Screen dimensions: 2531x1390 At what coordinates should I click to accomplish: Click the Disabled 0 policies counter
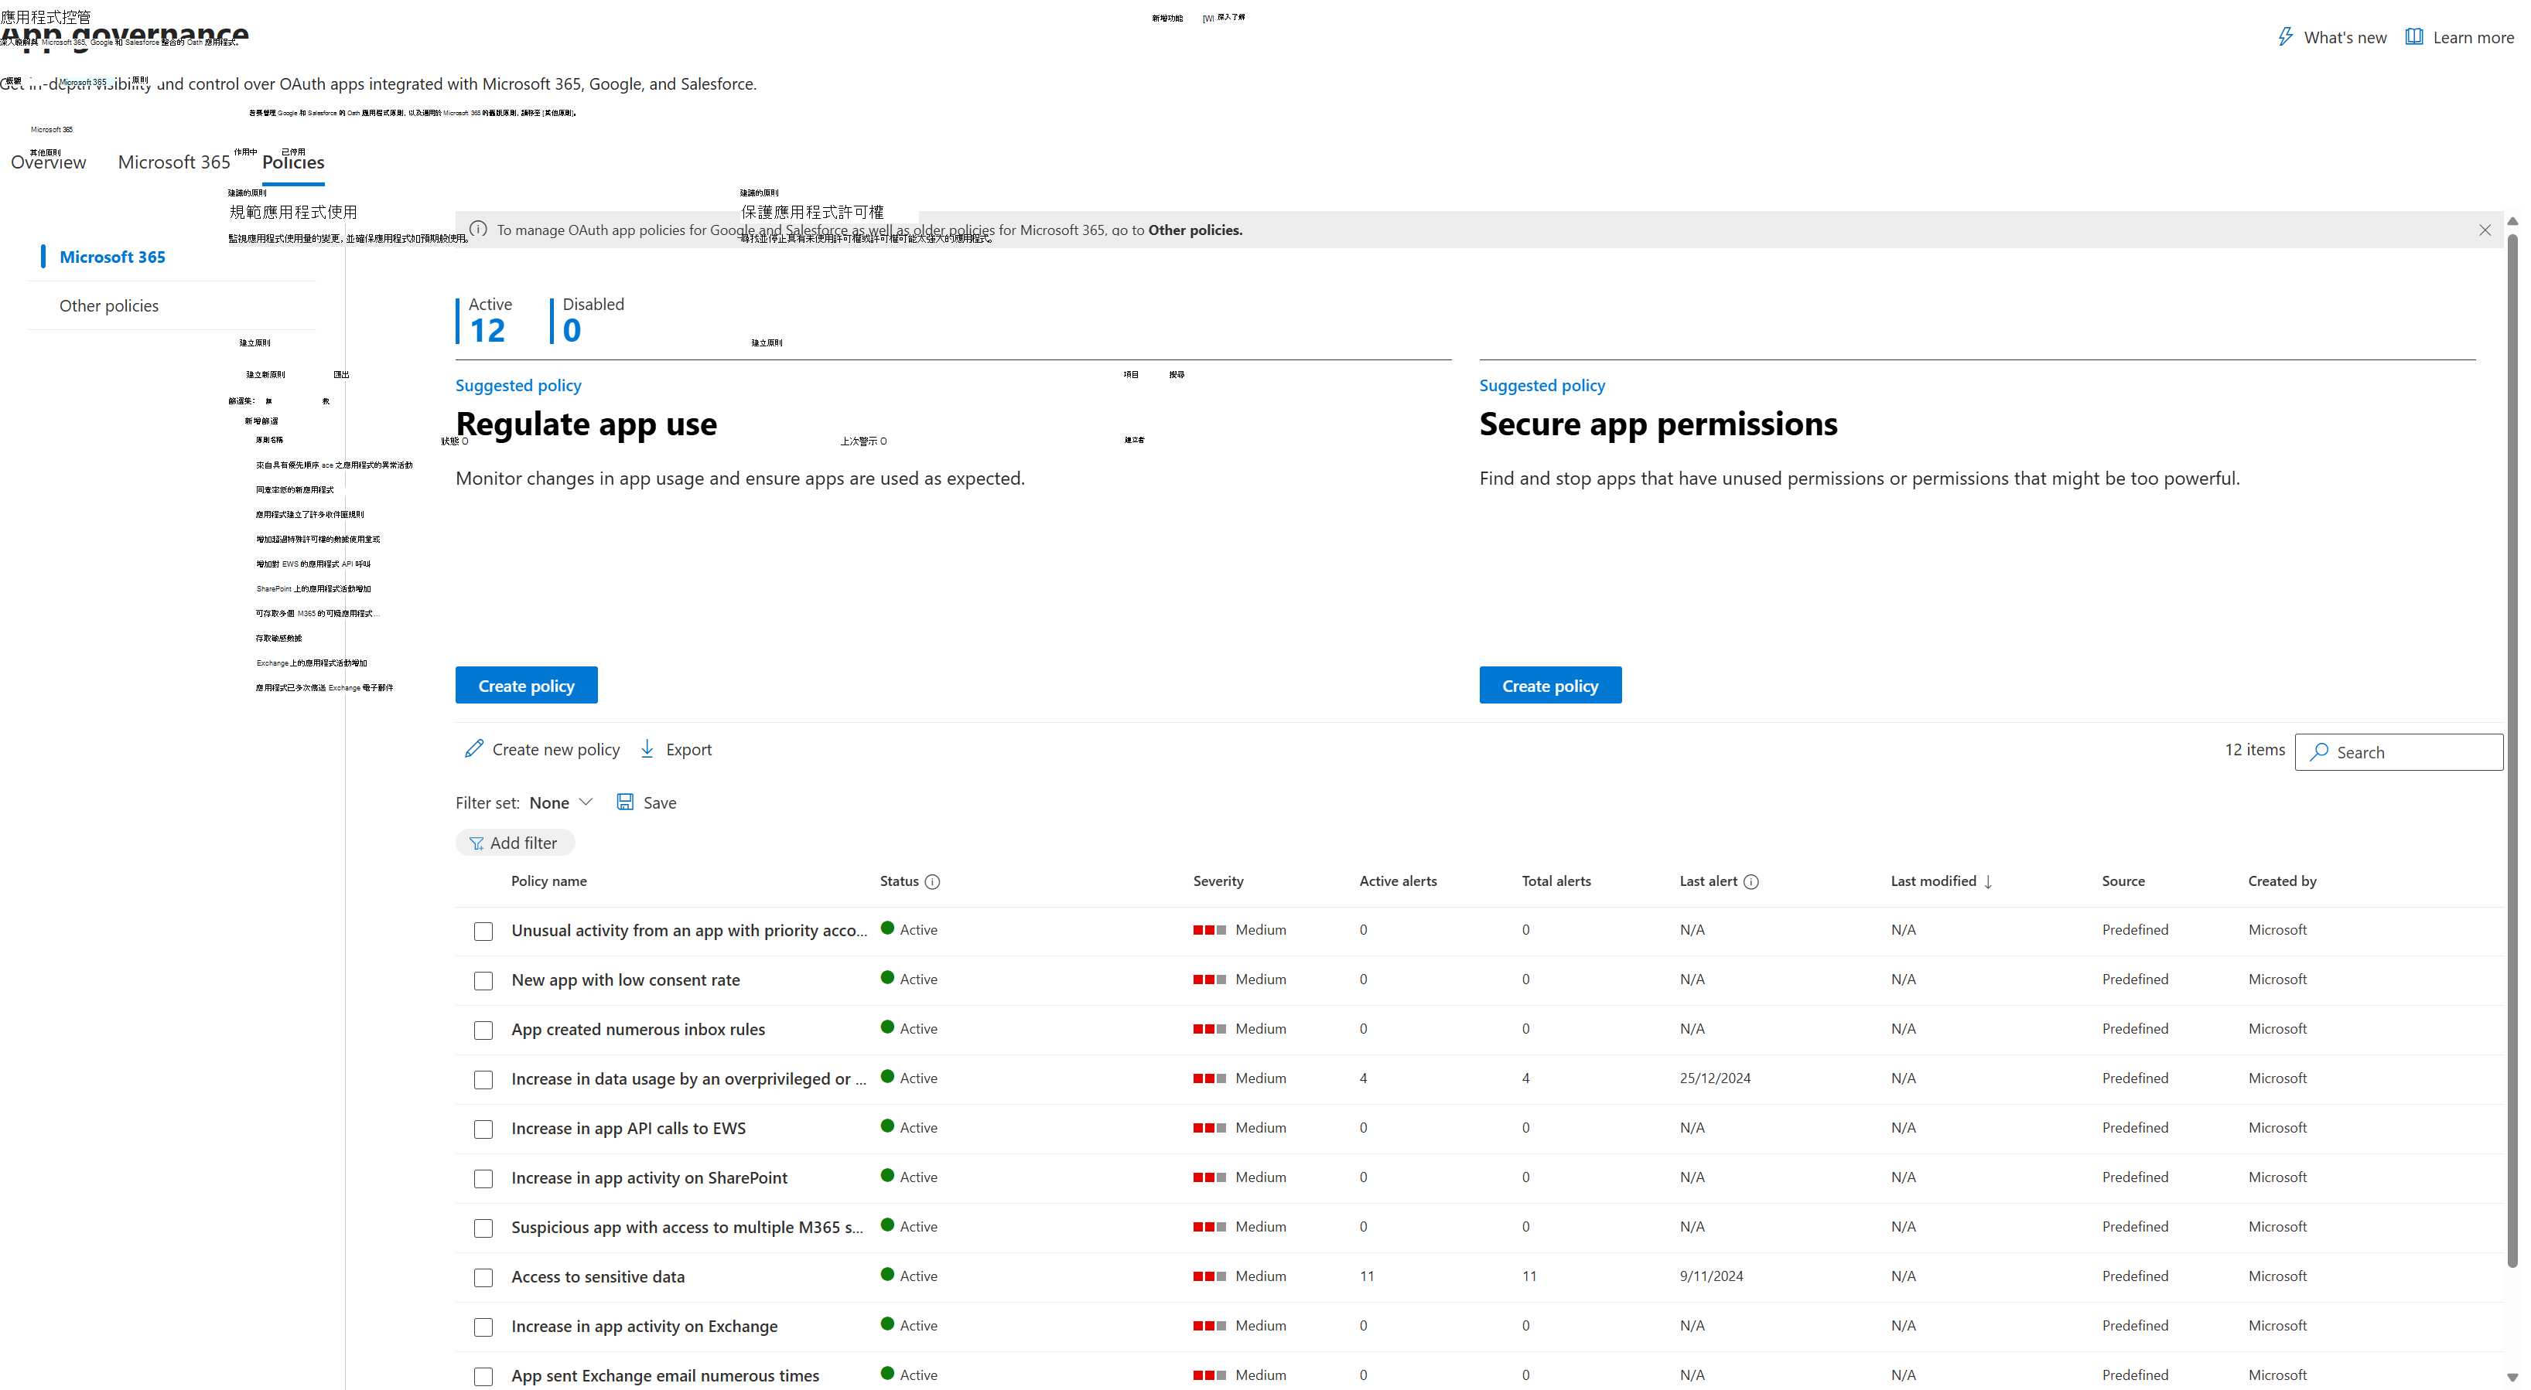(x=589, y=320)
